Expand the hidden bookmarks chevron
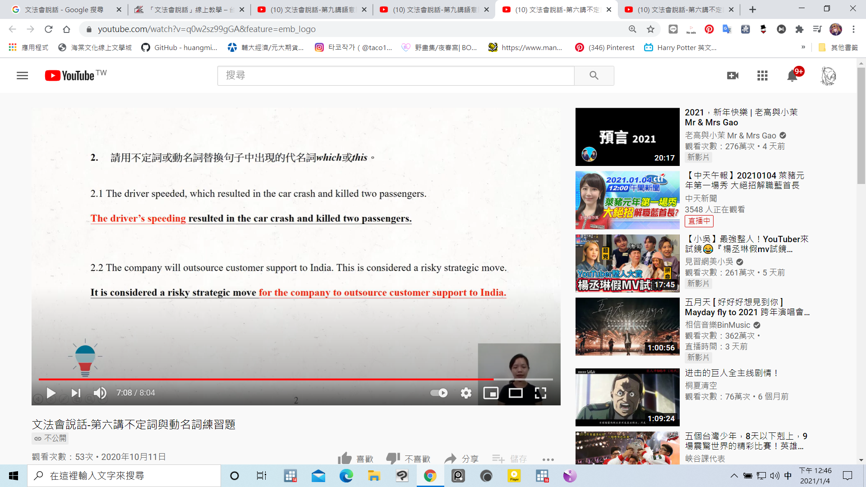This screenshot has width=866, height=487. [x=803, y=47]
